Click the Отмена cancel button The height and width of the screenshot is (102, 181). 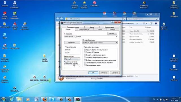coord(104,73)
